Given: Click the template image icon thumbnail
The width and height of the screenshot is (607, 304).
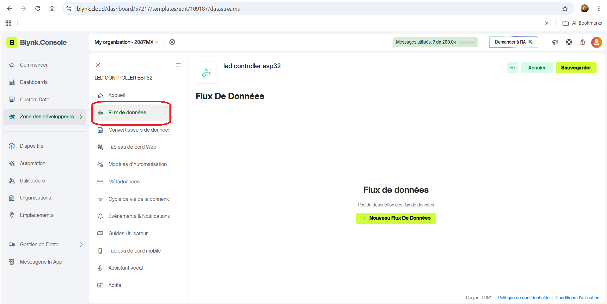Looking at the screenshot, I should [207, 73].
